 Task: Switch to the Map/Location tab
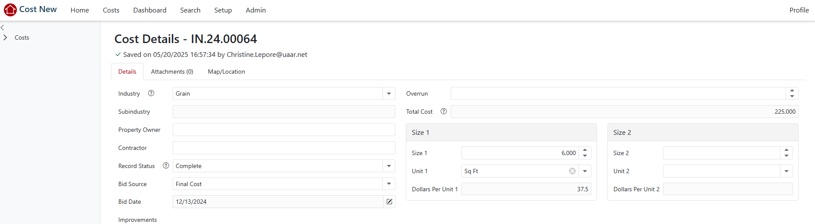point(226,72)
